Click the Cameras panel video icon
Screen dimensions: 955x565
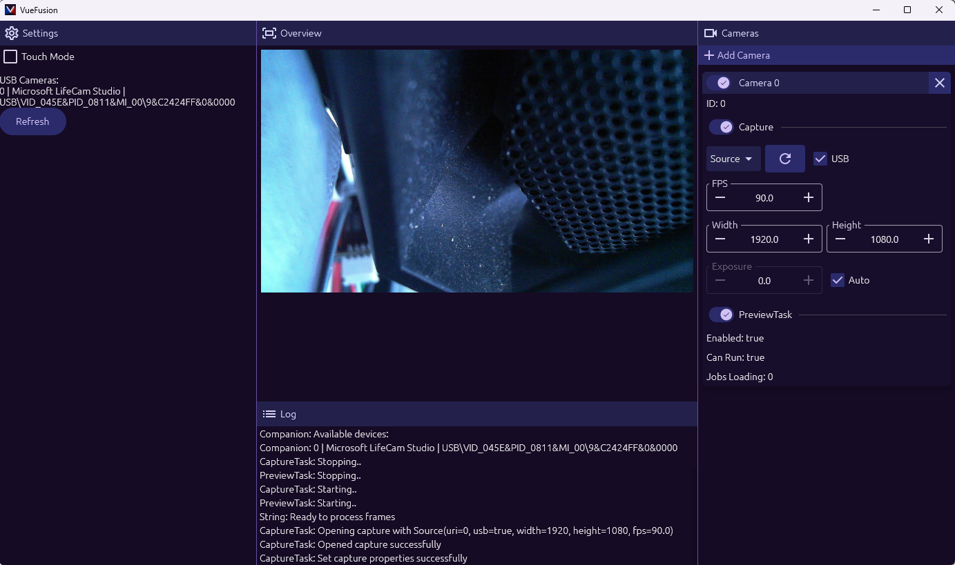(x=710, y=33)
